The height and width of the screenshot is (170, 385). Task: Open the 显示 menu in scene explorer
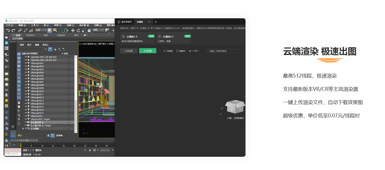pos(29,45)
